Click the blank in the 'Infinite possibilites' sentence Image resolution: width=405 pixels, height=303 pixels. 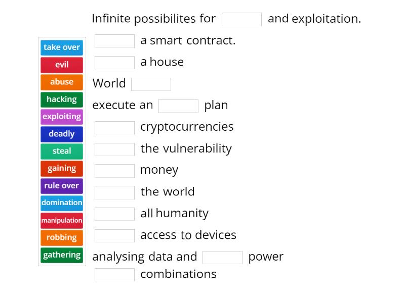pyautogui.click(x=241, y=19)
